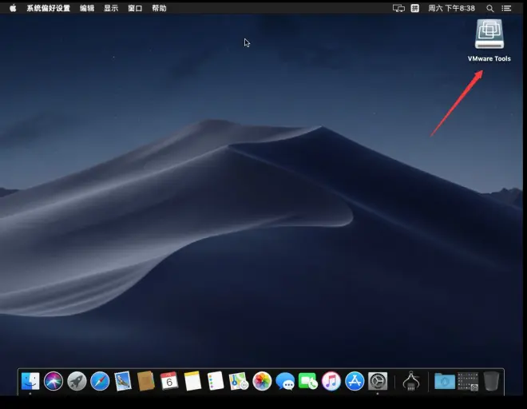Open the Mail stamp icon in Dock

click(x=123, y=381)
